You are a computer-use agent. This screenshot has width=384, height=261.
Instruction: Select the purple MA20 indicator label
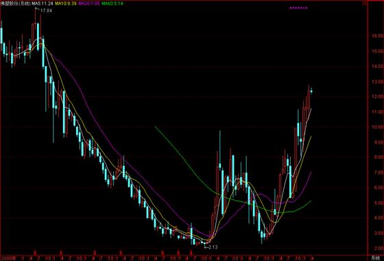(89, 3)
